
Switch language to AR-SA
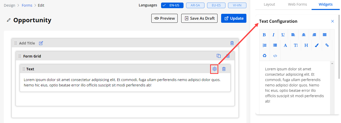pos(195,5)
